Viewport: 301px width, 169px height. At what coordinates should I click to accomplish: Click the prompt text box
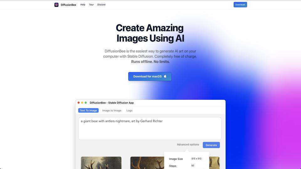150,128
